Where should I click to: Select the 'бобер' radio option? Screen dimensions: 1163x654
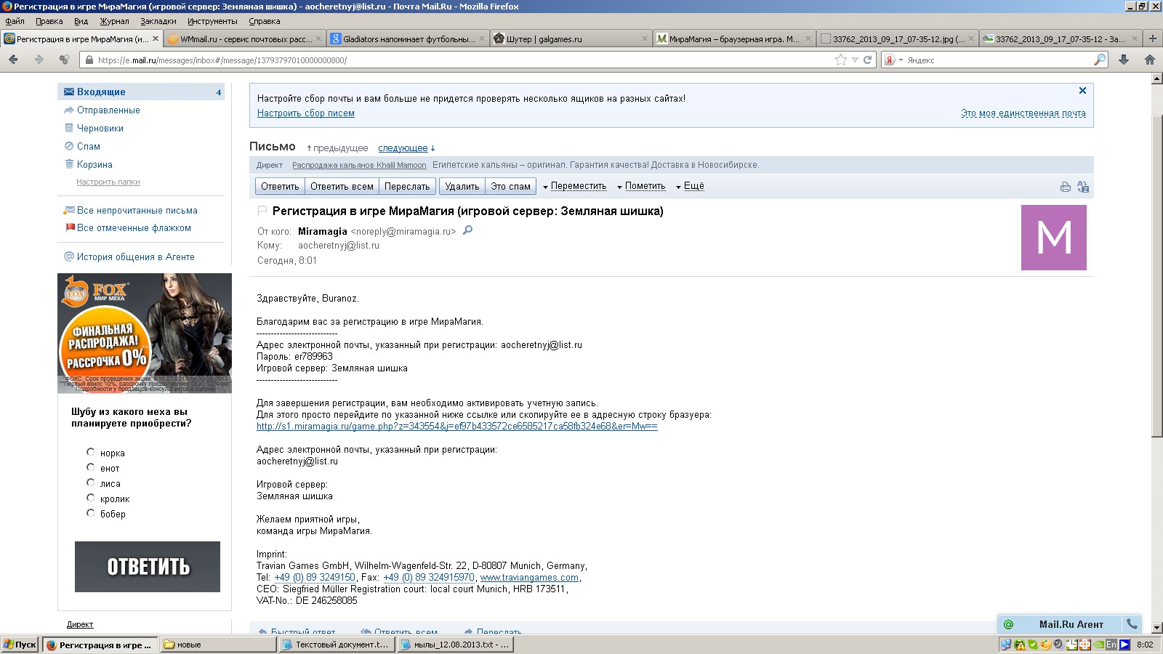[x=91, y=513]
